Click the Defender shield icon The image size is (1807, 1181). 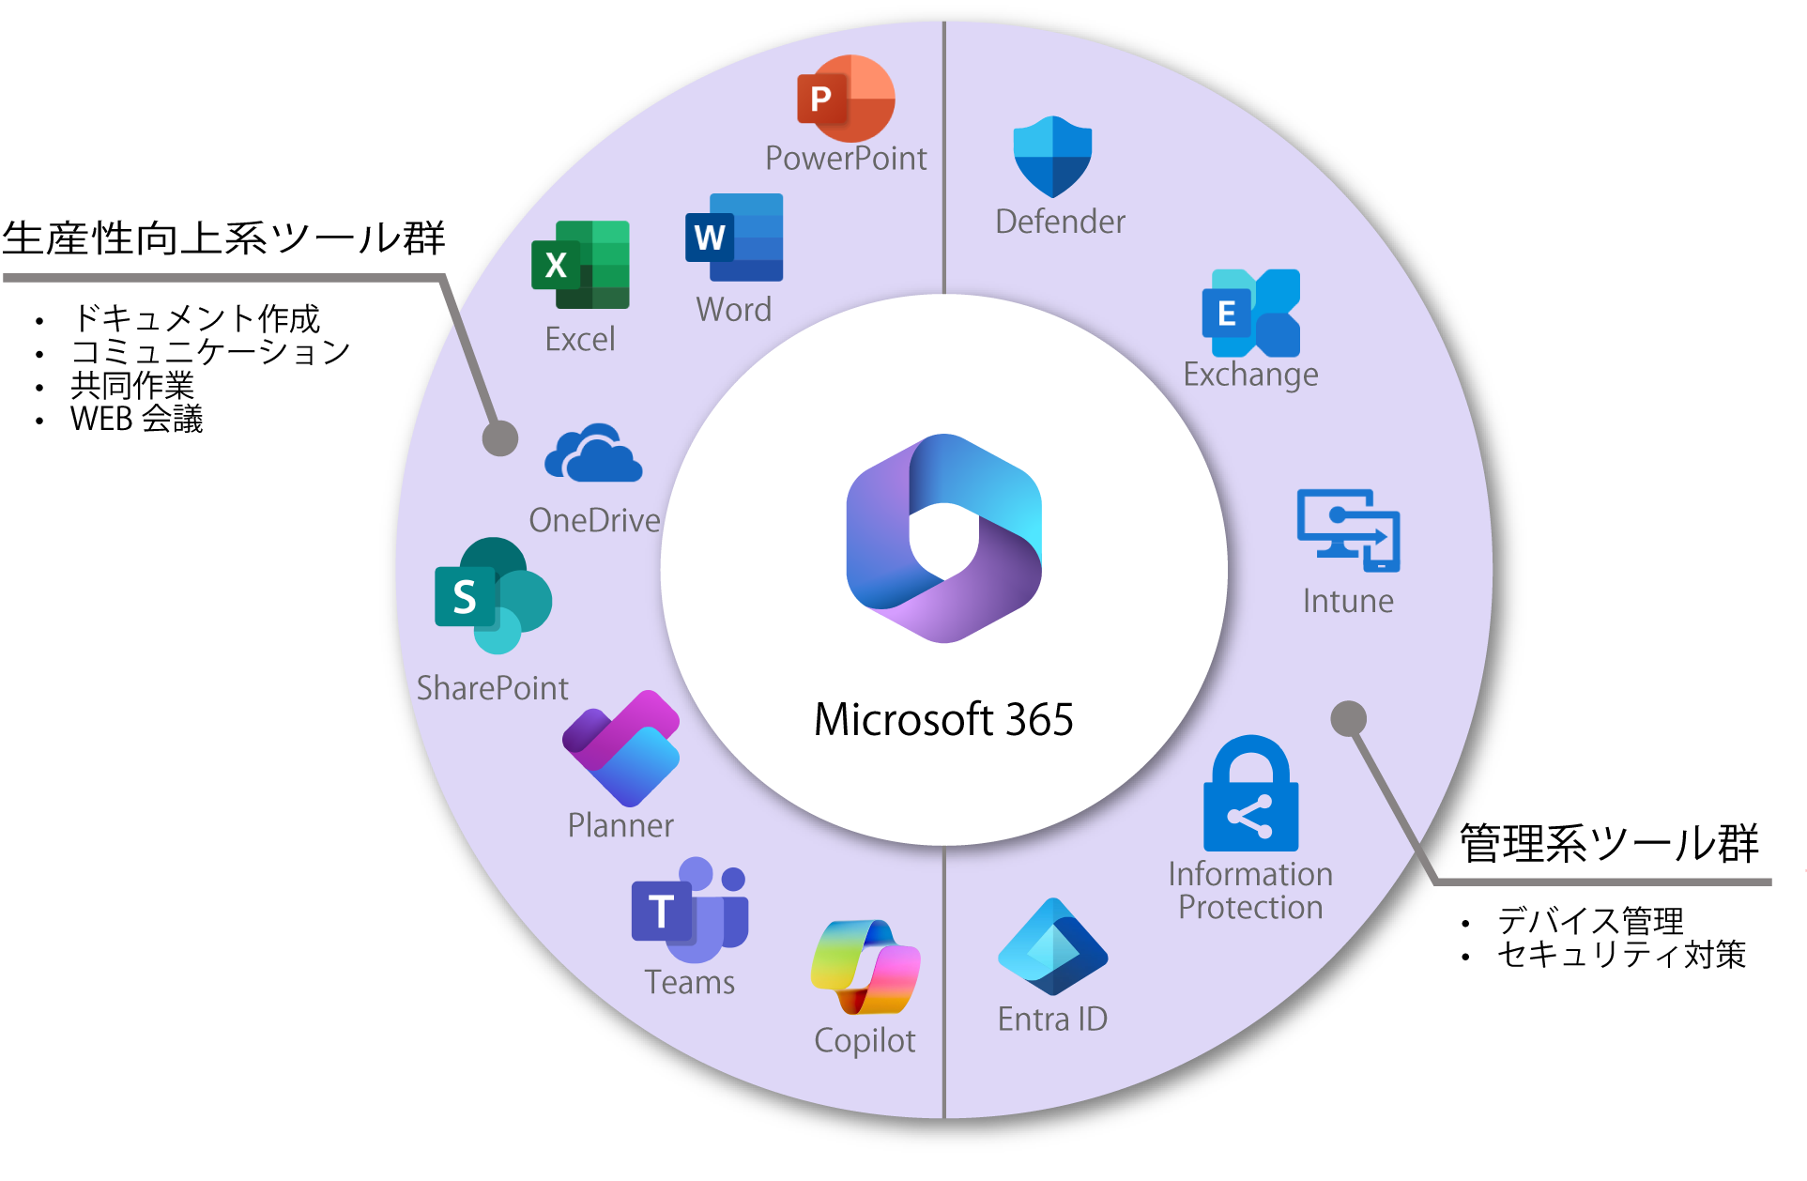pos(1052,157)
